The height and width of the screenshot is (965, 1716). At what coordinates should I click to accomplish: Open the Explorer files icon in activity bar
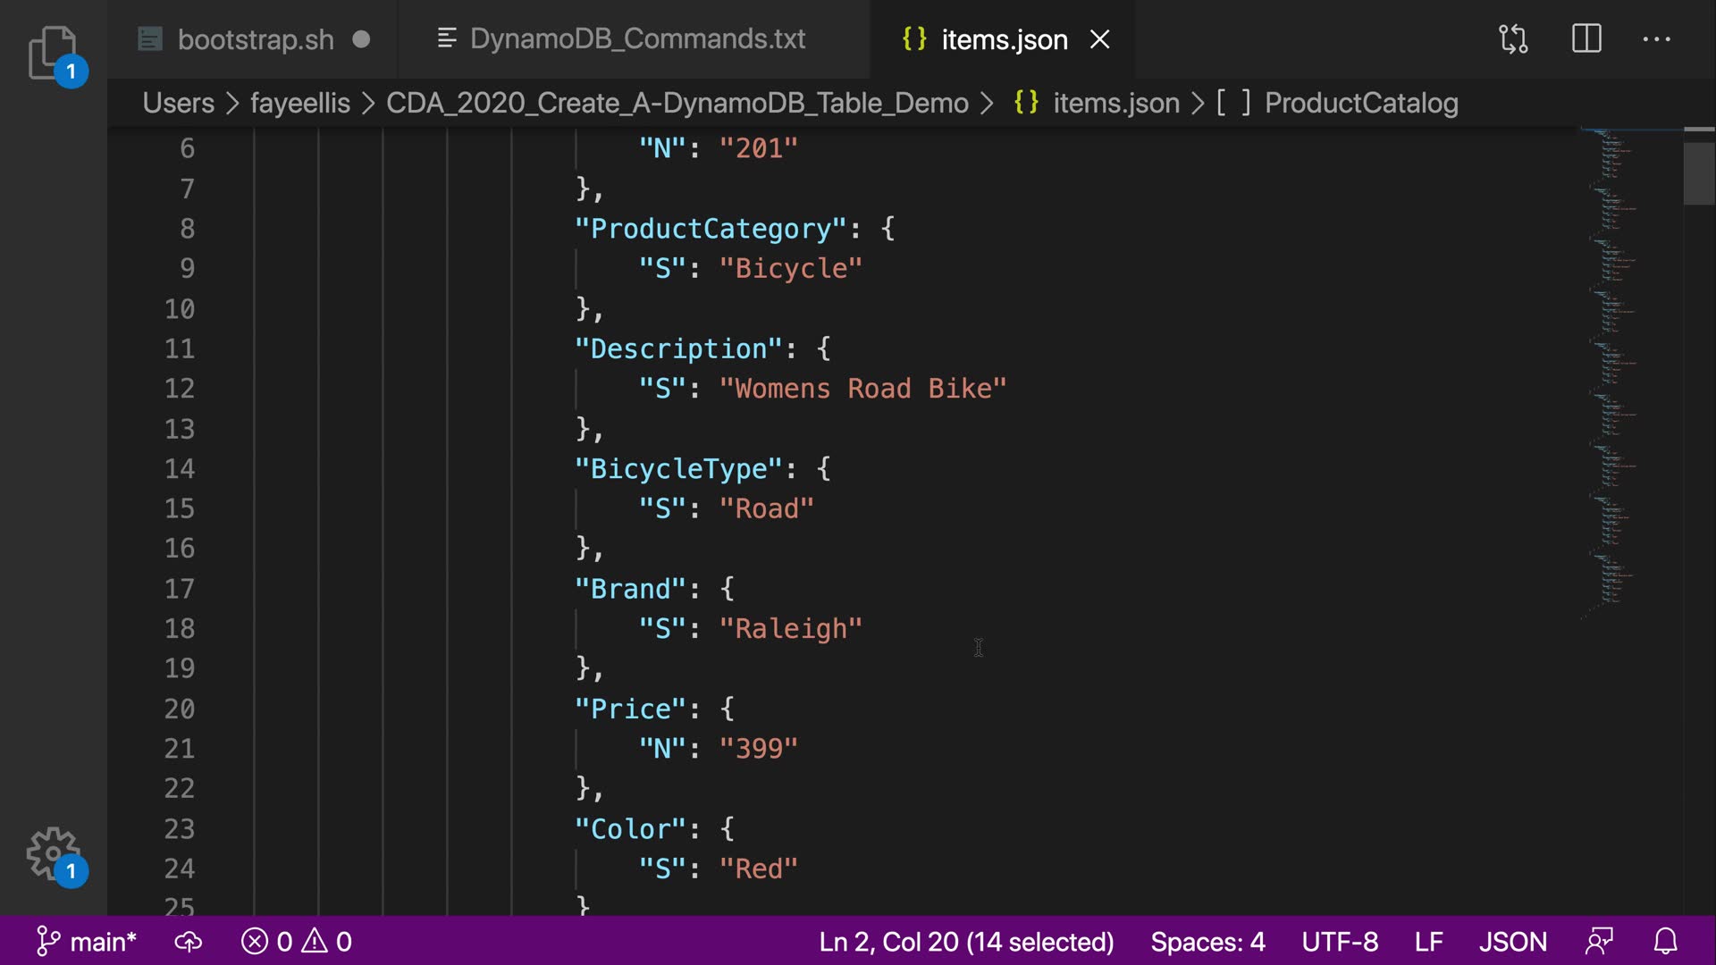[x=52, y=52]
